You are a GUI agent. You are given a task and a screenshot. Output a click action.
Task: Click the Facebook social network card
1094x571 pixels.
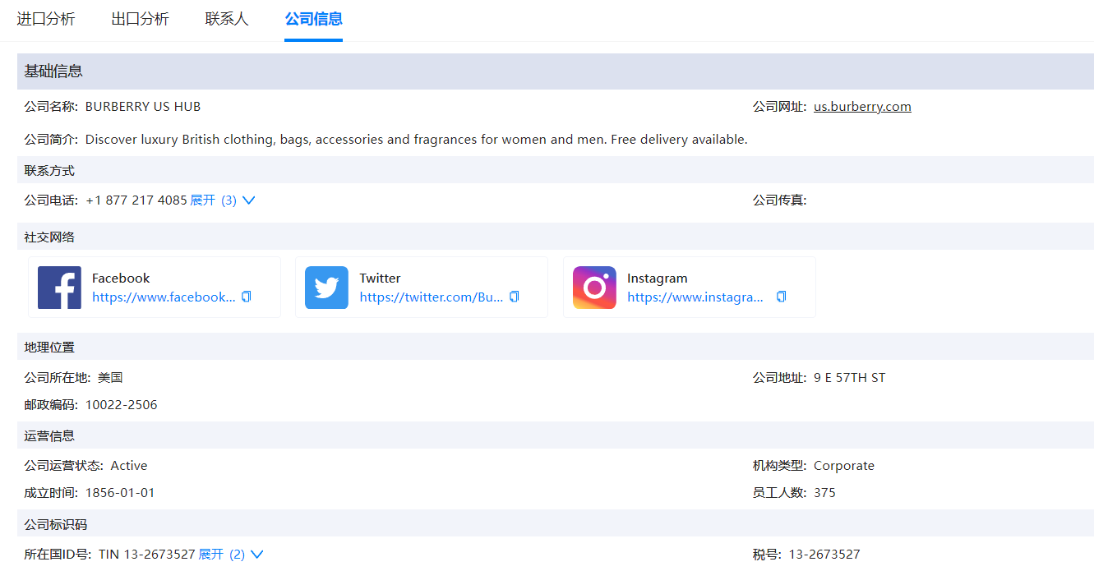tap(155, 287)
